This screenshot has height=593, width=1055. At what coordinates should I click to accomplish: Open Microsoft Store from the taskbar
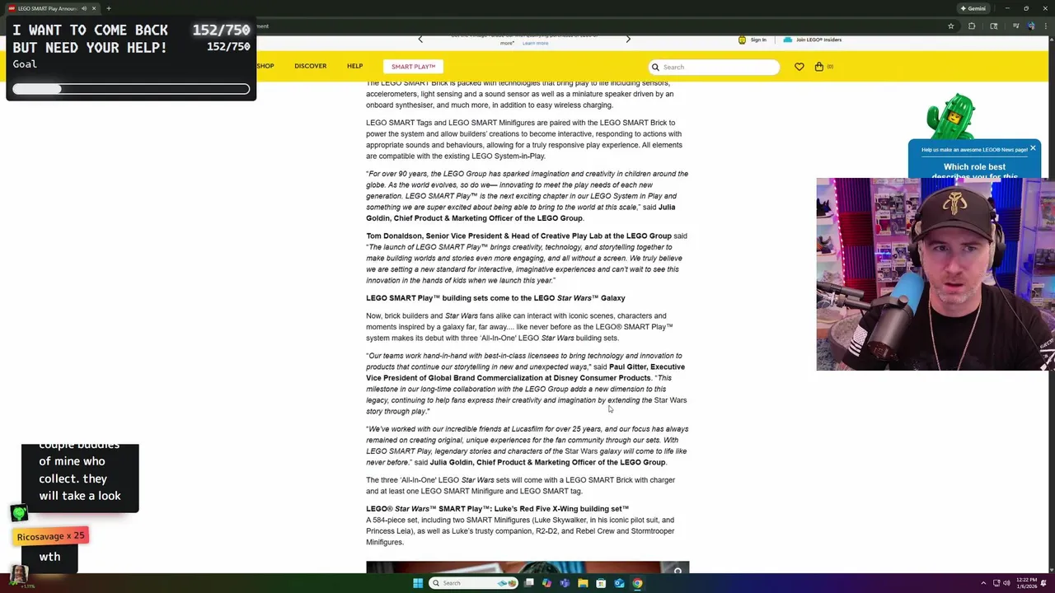[x=601, y=583]
